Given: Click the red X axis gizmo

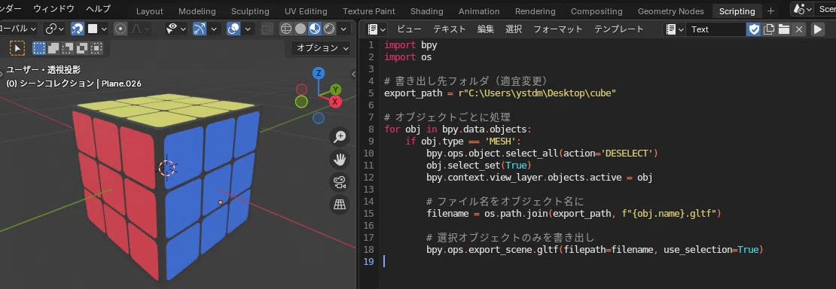Looking at the screenshot, I should coord(335,102).
